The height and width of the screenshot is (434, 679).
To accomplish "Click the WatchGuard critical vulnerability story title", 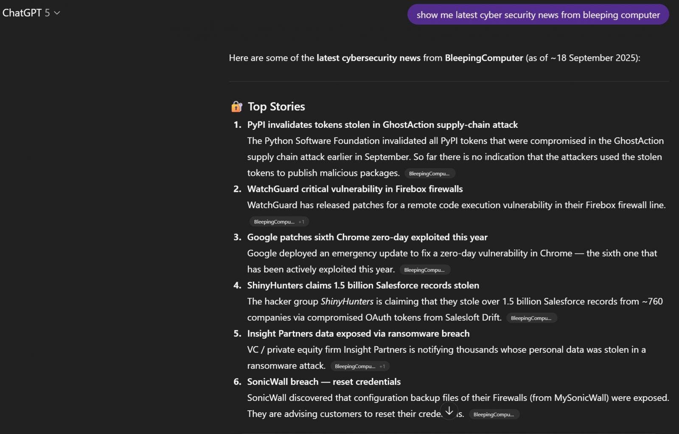I will coord(355,189).
